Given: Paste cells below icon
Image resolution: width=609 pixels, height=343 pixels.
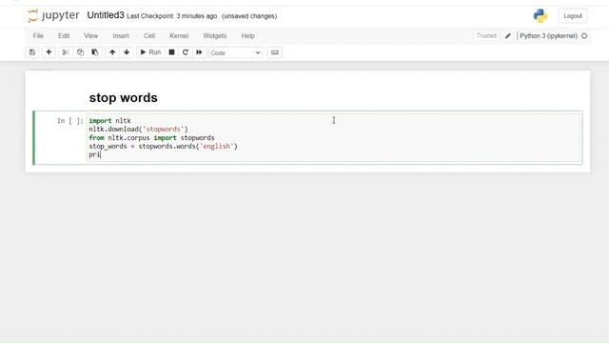Looking at the screenshot, I should [95, 52].
